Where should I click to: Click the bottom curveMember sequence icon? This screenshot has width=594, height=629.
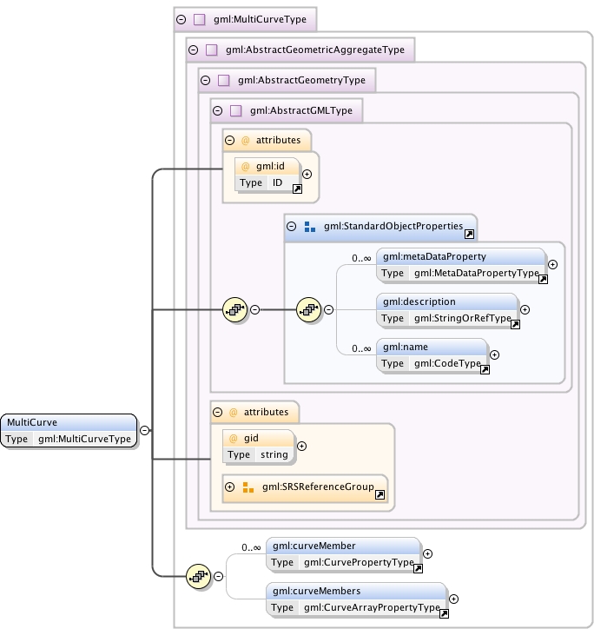[x=198, y=577]
